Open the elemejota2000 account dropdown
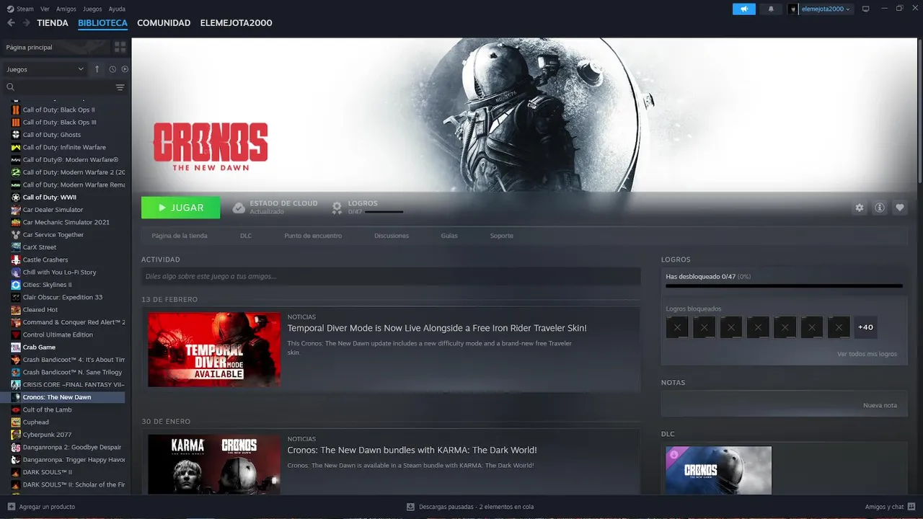The image size is (923, 519). point(820,9)
